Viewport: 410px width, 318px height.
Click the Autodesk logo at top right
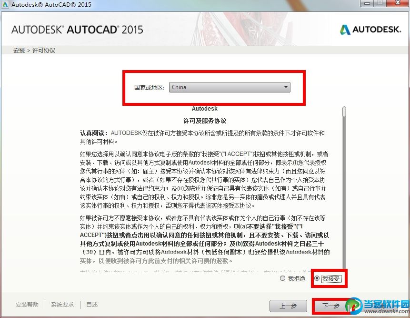pyautogui.click(x=370, y=30)
